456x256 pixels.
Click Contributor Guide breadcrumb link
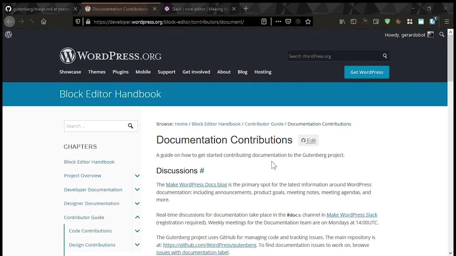(264, 124)
